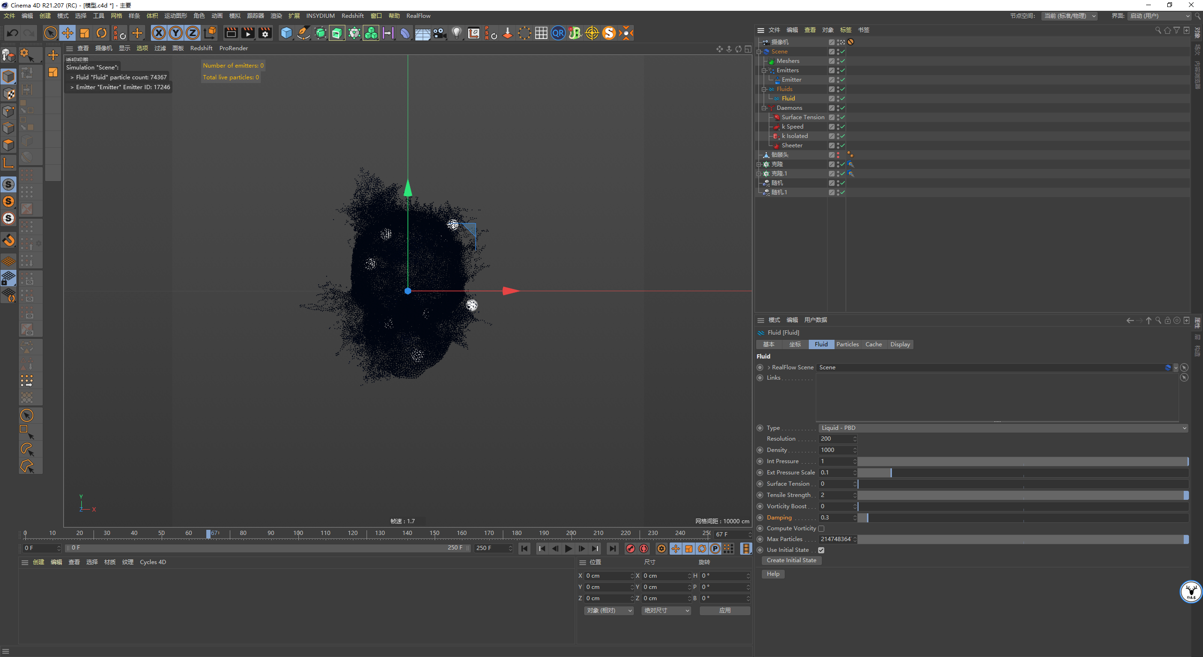1203x657 pixels.
Task: Click the Render View clapperboard icon
Action: [x=231, y=33]
